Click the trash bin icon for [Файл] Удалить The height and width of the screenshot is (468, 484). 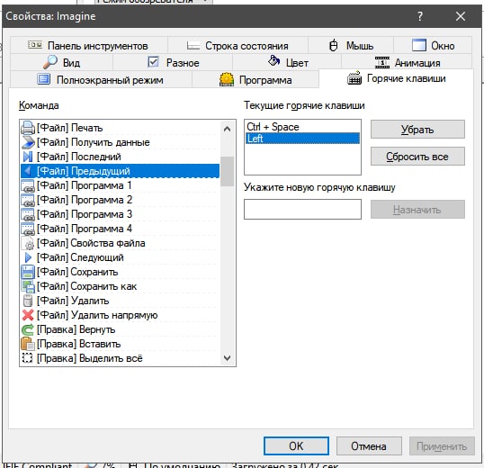[28, 301]
